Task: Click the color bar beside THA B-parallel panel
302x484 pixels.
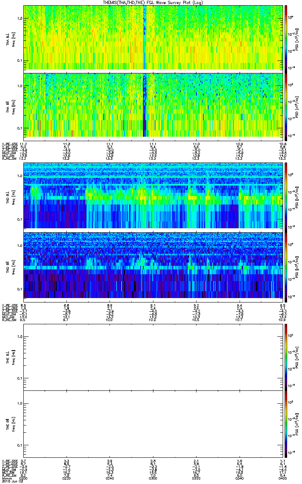Action: tap(286, 105)
